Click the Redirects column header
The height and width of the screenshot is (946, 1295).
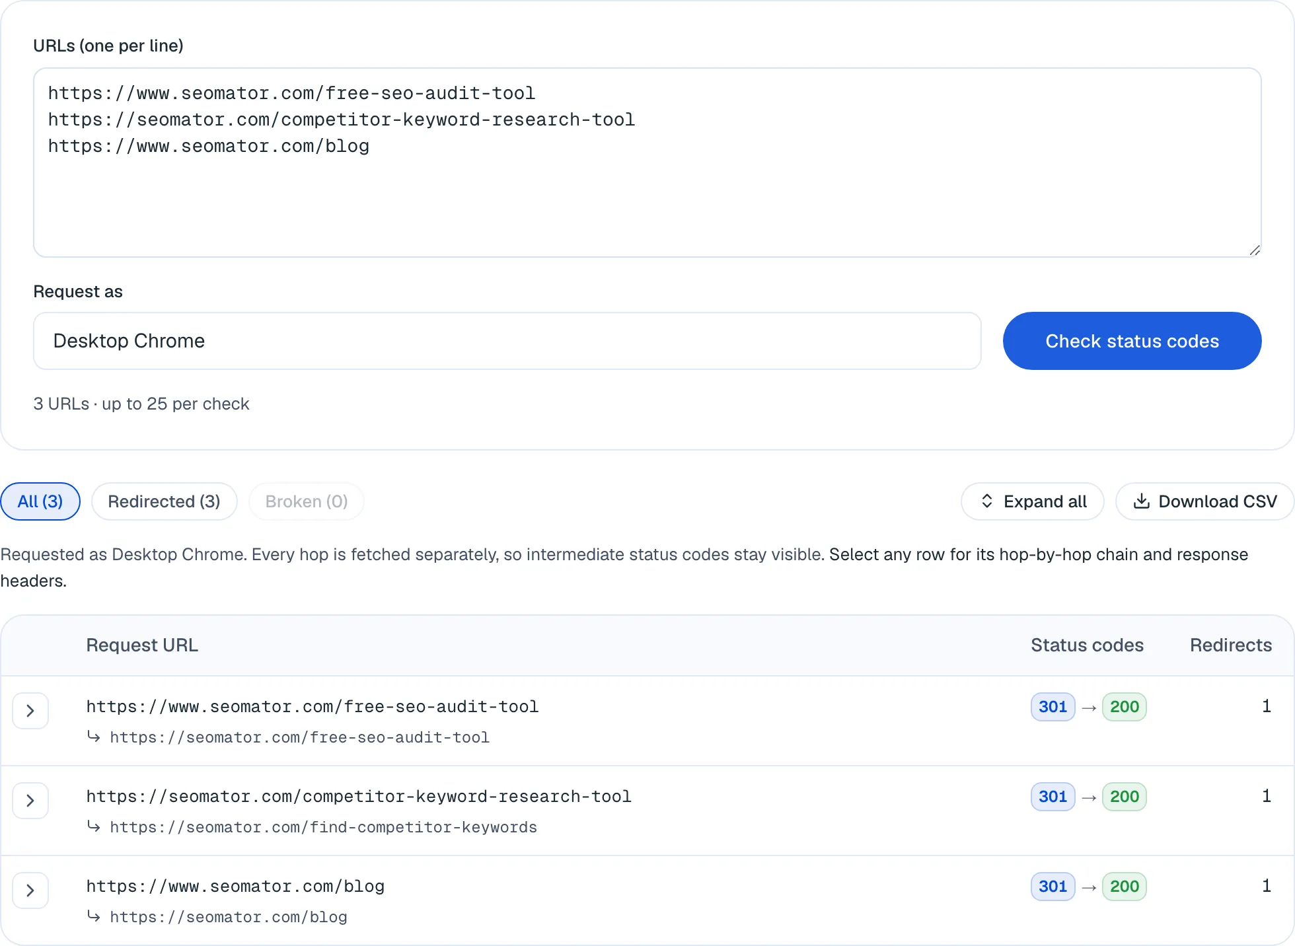pos(1231,645)
